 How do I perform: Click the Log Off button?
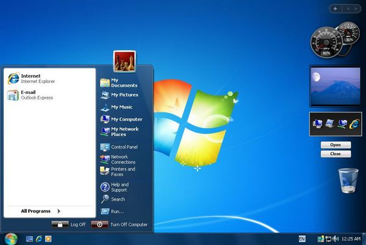tap(69, 224)
